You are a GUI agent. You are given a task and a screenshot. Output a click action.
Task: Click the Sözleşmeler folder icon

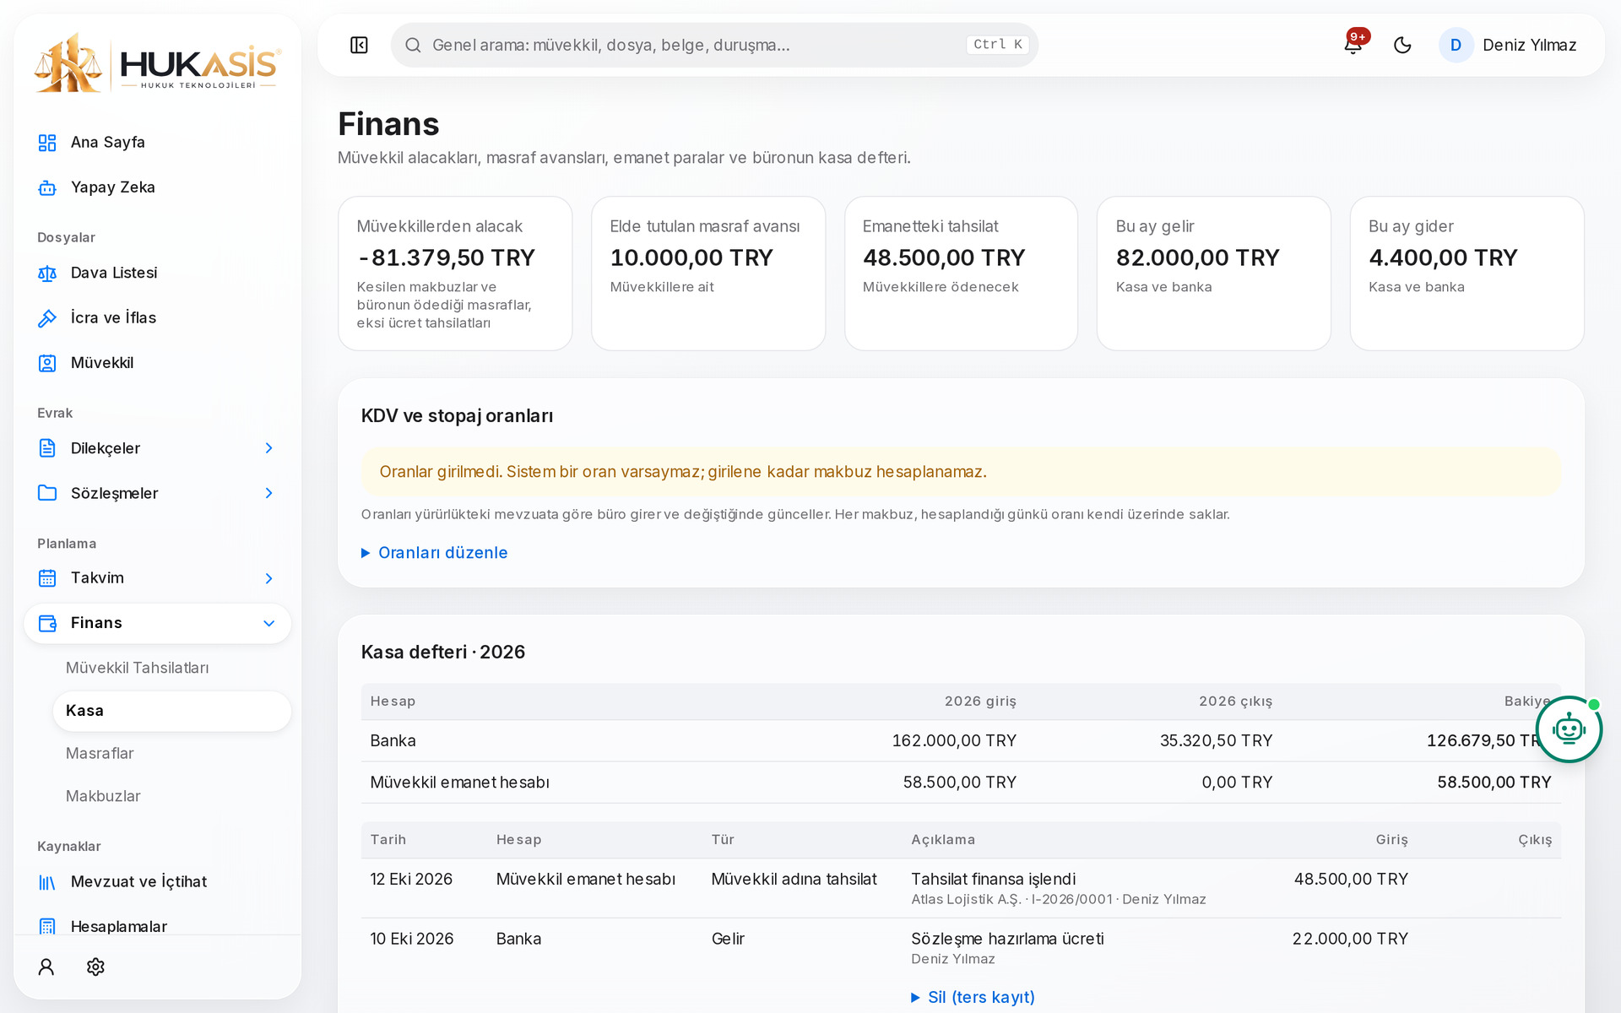tap(47, 493)
